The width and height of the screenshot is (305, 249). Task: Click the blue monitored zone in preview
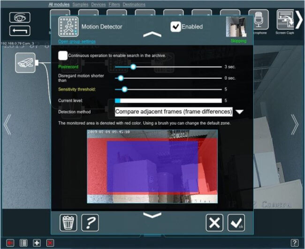(x=152, y=166)
